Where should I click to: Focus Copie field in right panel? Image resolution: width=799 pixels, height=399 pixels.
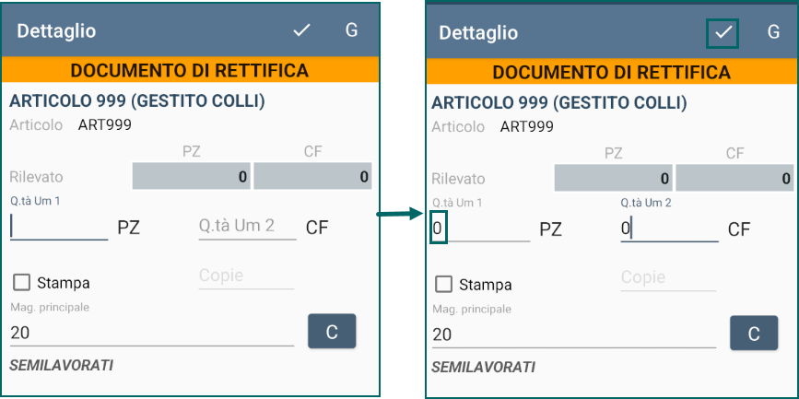point(668,278)
